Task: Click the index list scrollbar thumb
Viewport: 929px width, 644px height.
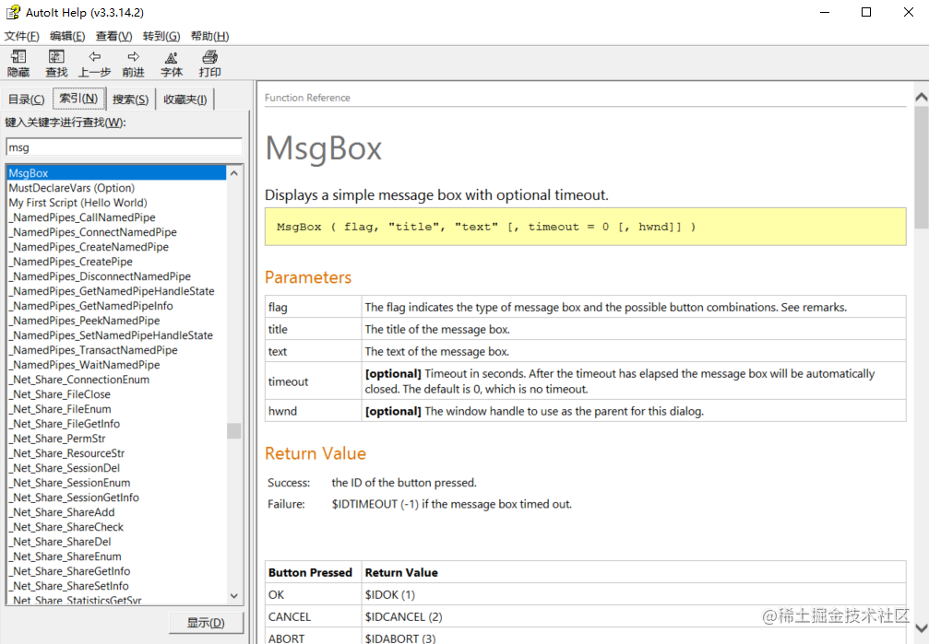Action: pos(234,431)
